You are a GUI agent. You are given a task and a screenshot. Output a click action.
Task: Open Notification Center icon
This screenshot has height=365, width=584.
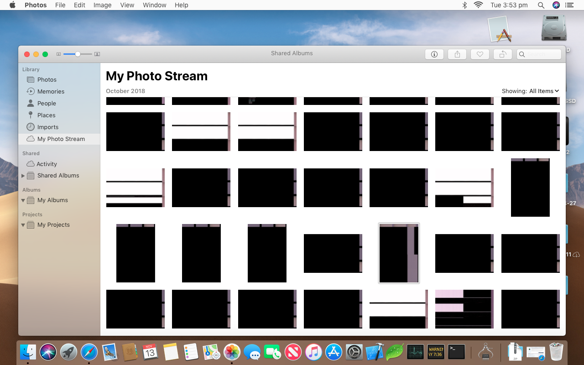pyautogui.click(x=569, y=5)
